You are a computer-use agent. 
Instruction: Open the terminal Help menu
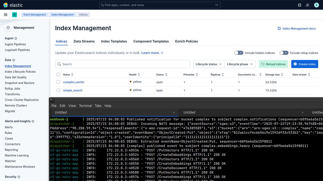pos(108,106)
